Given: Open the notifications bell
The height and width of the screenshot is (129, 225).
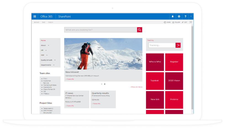Looking at the screenshot, I should [x=173, y=17].
